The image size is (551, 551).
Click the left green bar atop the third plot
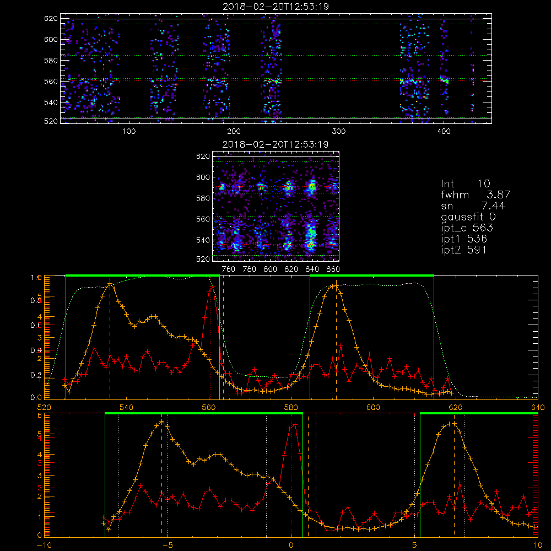coord(143,275)
